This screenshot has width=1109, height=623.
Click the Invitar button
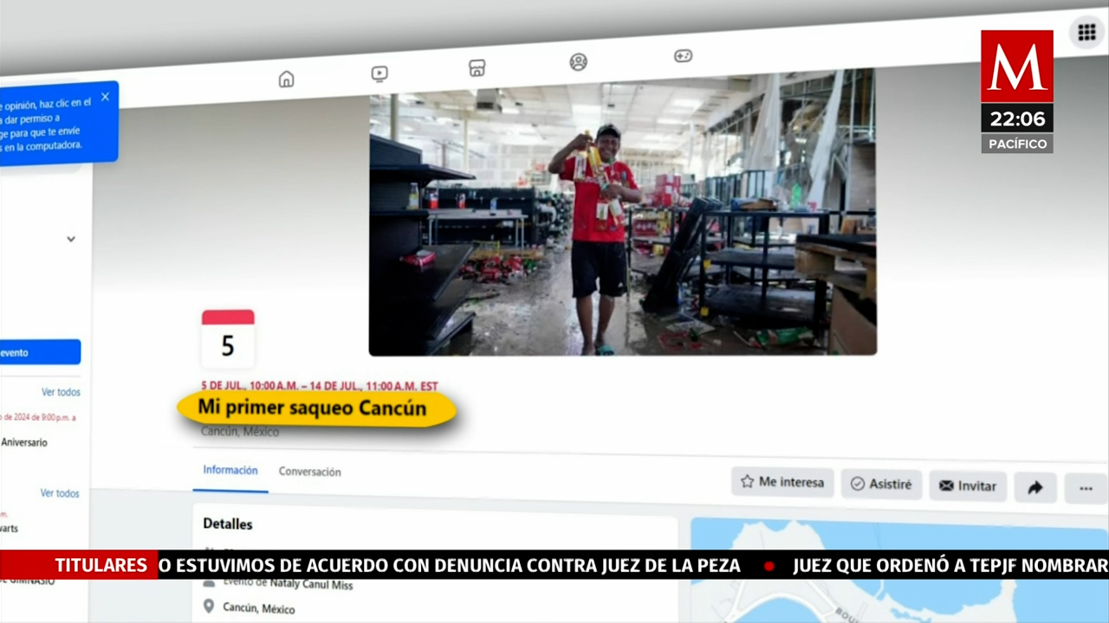coord(968,486)
